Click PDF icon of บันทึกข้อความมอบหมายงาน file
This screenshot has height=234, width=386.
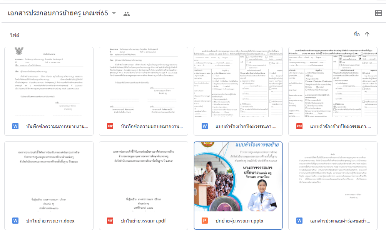[110, 126]
